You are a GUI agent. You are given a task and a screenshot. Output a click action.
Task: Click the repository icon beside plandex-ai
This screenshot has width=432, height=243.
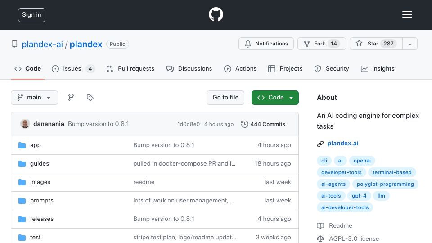tap(14, 44)
